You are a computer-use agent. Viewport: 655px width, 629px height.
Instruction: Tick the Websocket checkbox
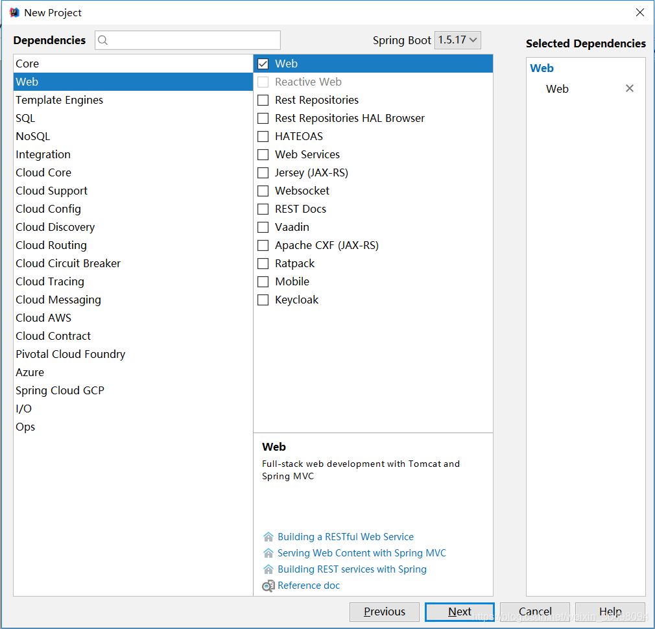(263, 191)
